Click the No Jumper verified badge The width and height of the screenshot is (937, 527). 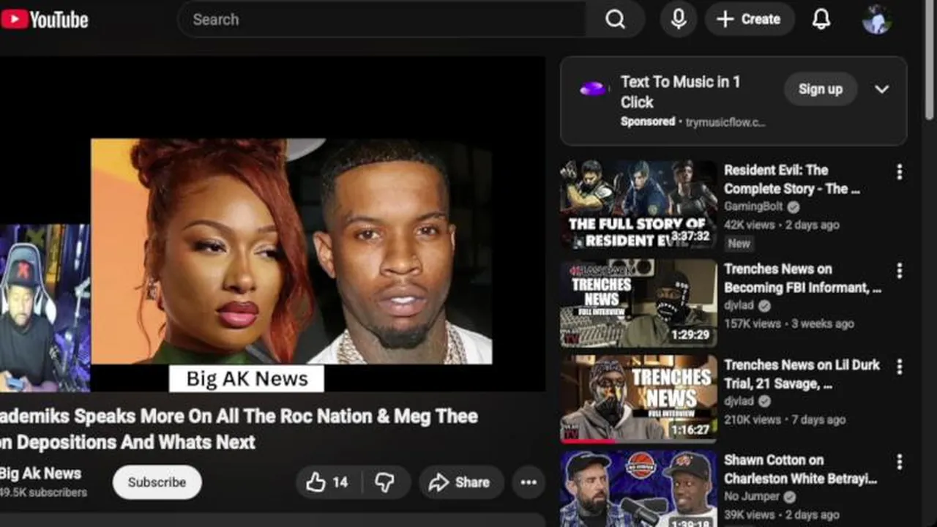[789, 497]
